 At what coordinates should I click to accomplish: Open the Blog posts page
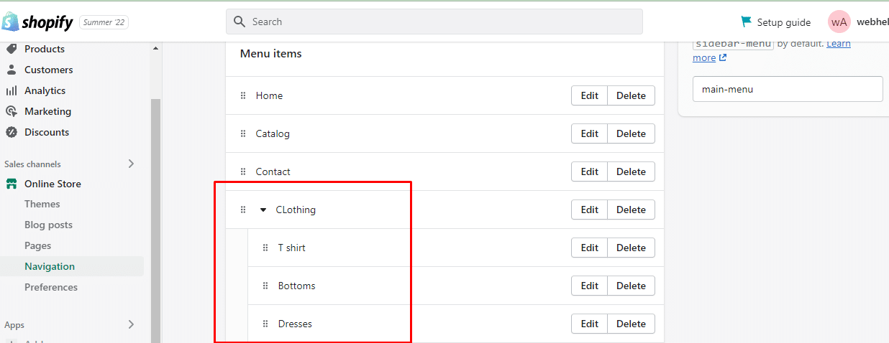pos(48,225)
